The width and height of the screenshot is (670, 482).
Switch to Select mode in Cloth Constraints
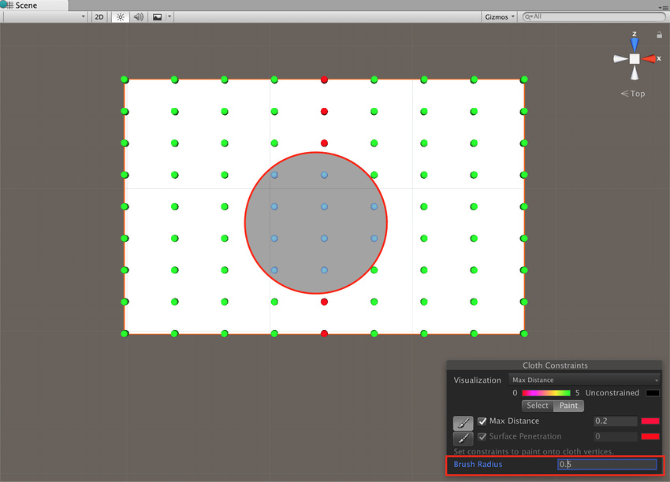[537, 406]
